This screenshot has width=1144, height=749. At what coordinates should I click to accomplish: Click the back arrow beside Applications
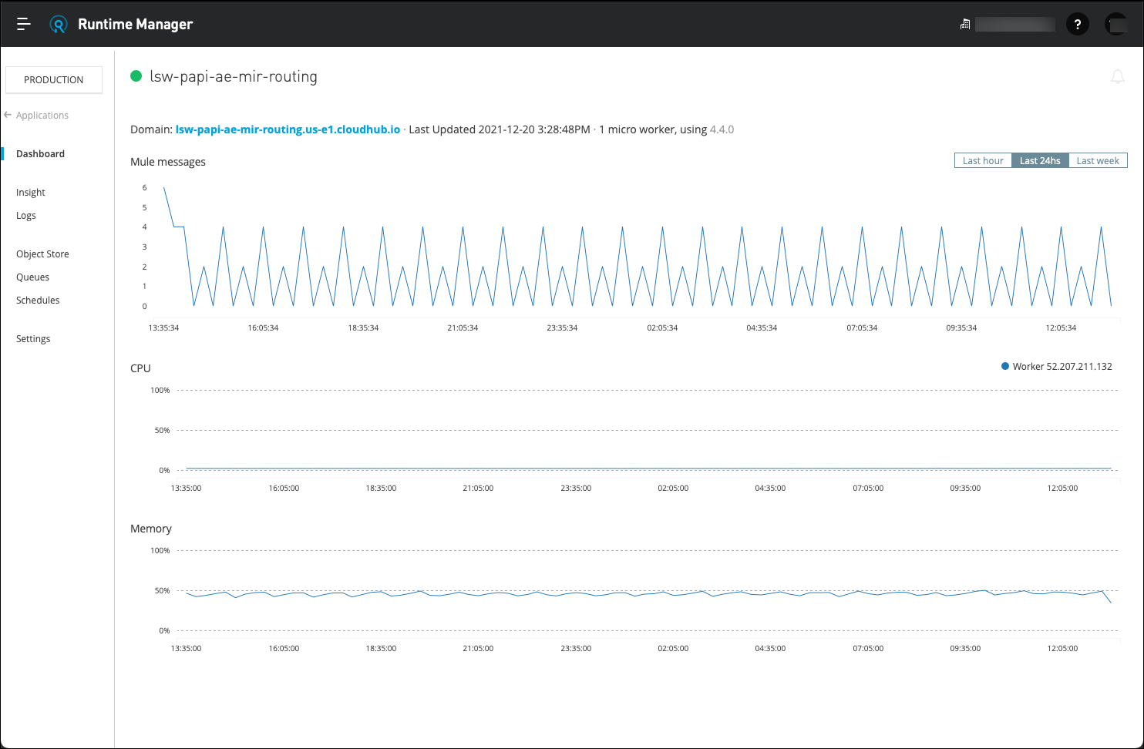[8, 115]
